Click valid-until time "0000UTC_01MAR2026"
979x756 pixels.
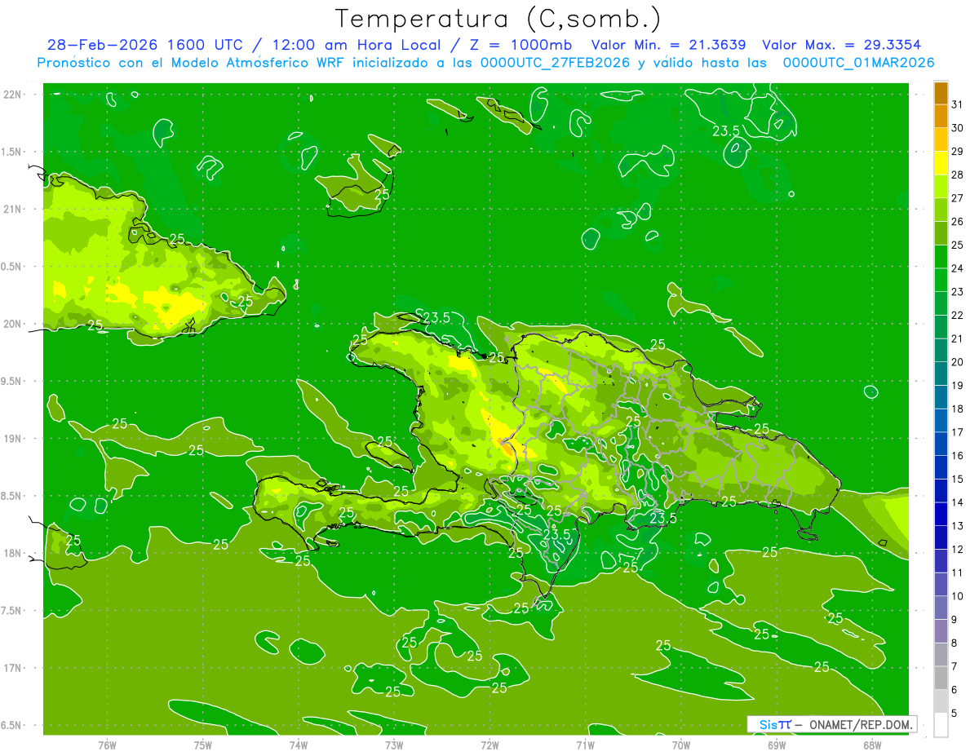[x=858, y=63]
